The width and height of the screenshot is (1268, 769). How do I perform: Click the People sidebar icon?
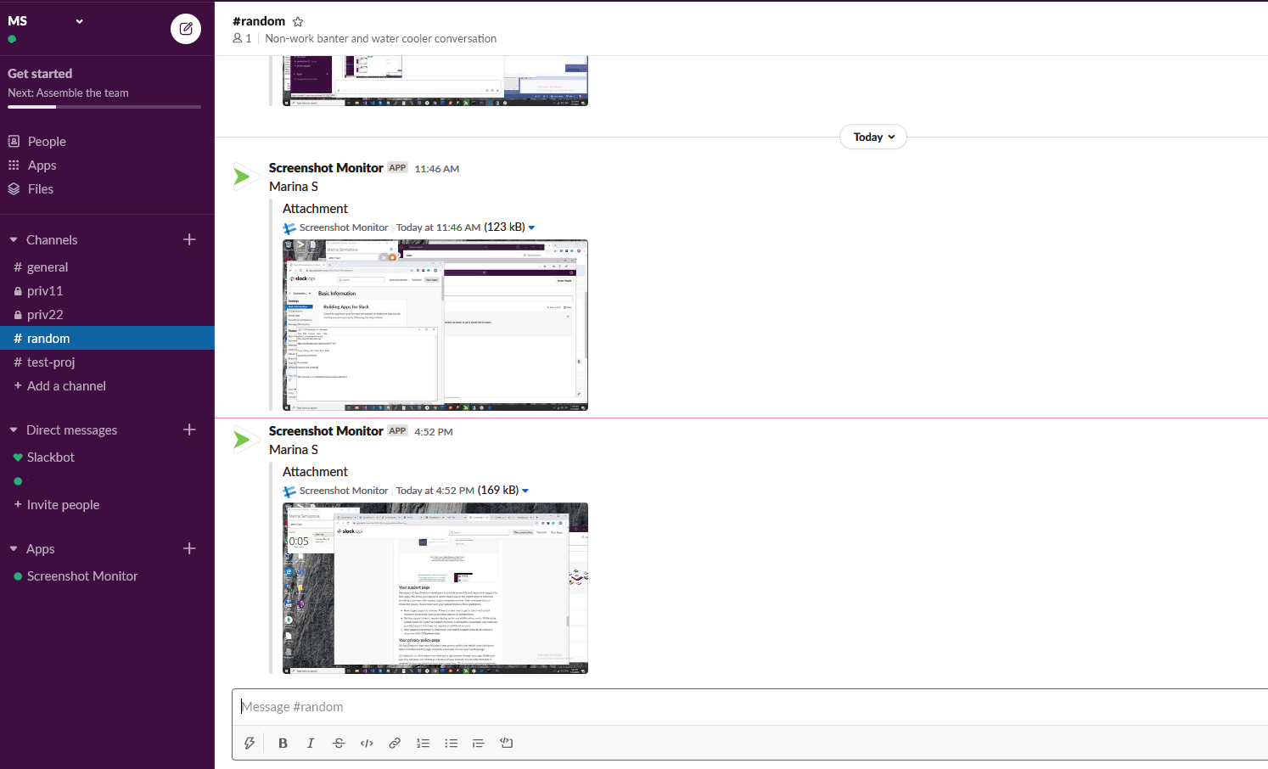(x=46, y=141)
